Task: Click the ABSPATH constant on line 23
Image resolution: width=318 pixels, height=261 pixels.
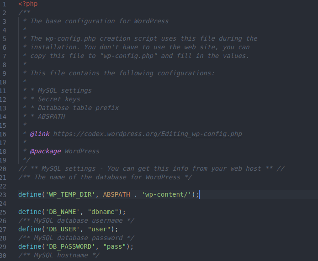Action: 117,194
